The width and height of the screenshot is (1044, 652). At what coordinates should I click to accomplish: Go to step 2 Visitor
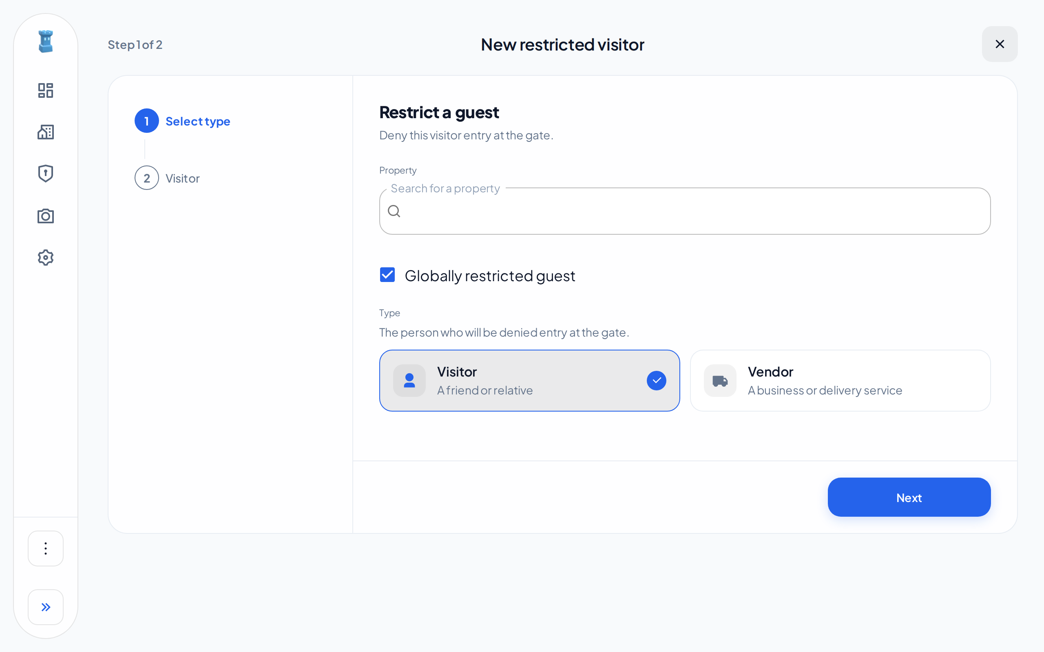click(x=167, y=178)
